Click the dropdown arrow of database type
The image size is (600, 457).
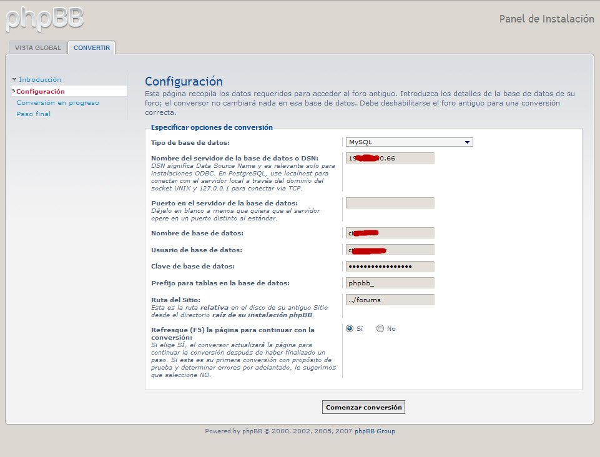point(467,142)
